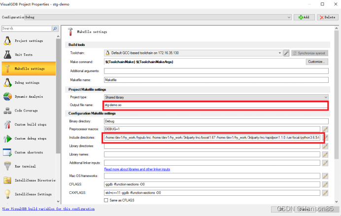Select Custom shortcuts in sidebar
Image resolution: width=341 pixels, height=216 pixels.
point(29,152)
